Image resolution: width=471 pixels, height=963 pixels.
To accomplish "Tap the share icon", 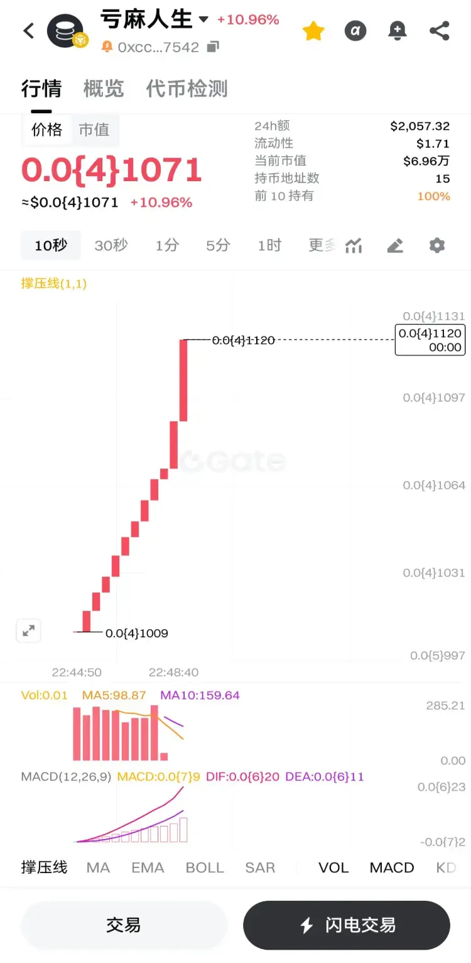I will click(x=440, y=31).
